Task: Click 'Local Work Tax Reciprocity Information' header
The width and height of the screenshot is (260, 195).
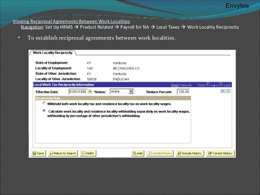Action: [x=64, y=85]
